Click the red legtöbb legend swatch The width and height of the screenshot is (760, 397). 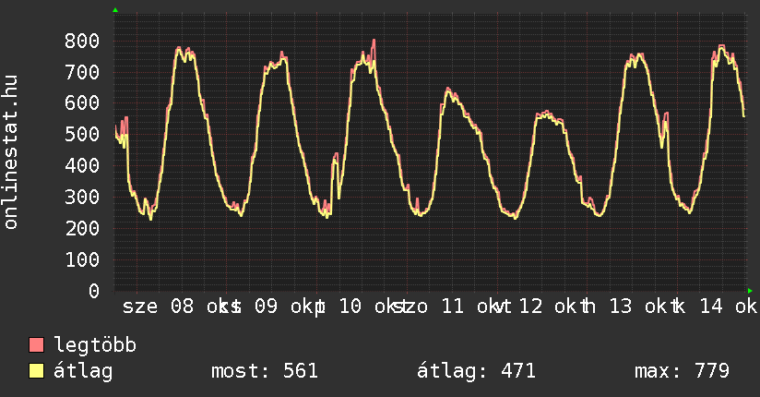(x=37, y=346)
